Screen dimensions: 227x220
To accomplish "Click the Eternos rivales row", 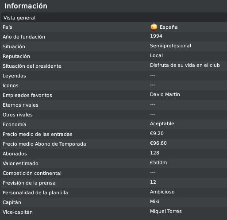I will coord(114,105).
